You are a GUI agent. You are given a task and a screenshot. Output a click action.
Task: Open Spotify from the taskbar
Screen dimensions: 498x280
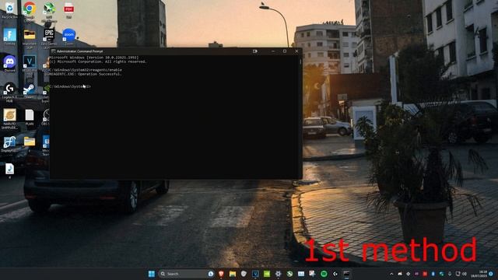tap(324, 274)
